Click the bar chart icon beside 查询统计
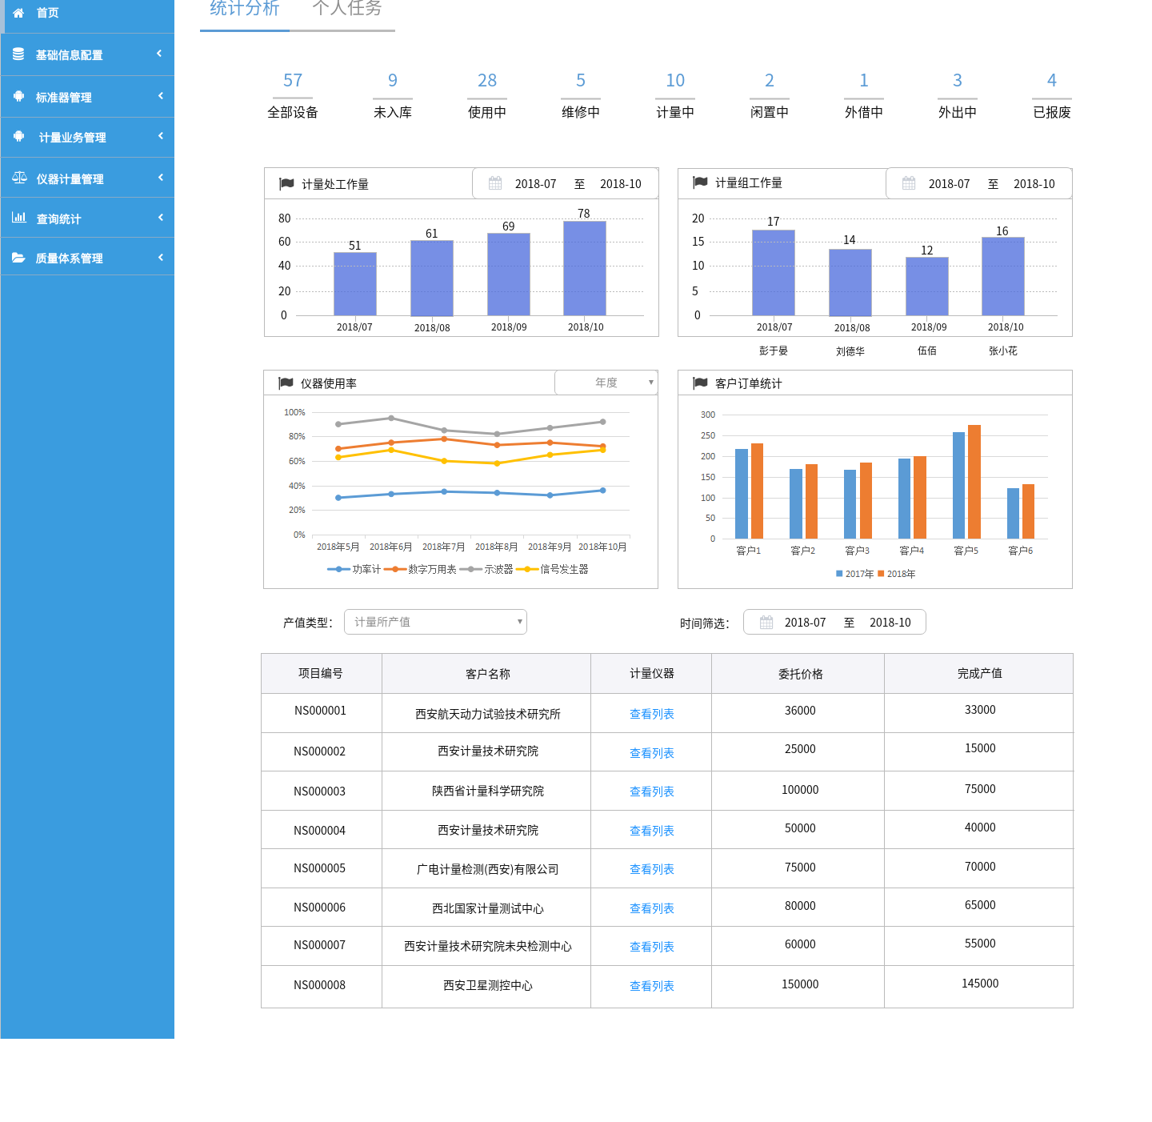Viewport: 1152px width, 1122px height. (x=19, y=218)
